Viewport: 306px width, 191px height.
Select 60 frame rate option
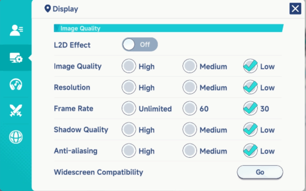coord(190,109)
